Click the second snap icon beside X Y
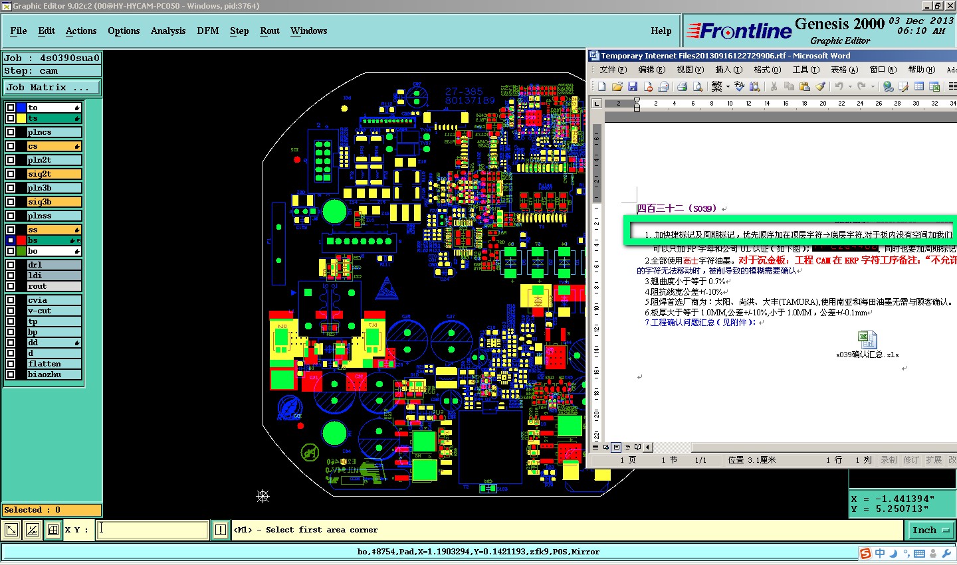The height and width of the screenshot is (565, 957). pos(32,530)
